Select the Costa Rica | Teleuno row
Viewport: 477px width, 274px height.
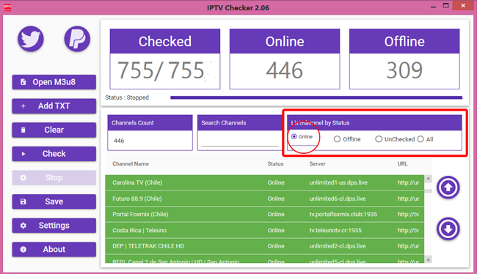coord(265,230)
